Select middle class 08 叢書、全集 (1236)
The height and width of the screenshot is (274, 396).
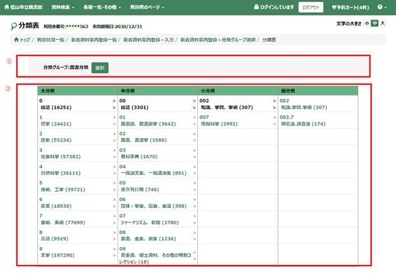157,235
